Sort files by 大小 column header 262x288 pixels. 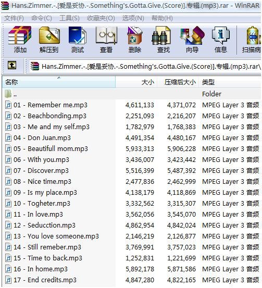pos(136,82)
